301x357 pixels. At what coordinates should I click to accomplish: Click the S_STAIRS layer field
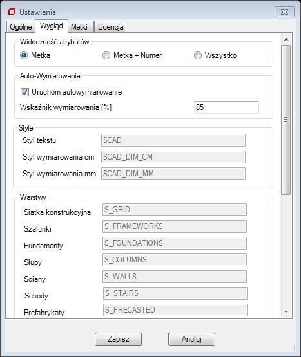pos(175,293)
